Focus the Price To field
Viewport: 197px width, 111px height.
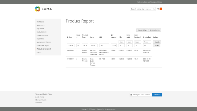pos(122,45)
